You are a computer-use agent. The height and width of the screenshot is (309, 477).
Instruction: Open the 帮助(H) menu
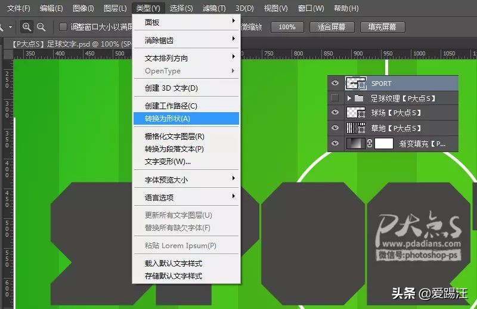coord(346,8)
